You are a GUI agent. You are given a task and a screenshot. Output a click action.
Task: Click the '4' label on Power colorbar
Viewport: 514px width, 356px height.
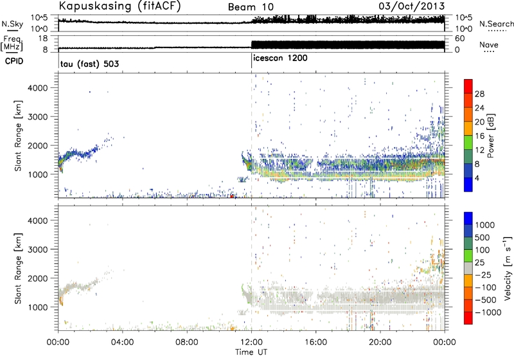[x=477, y=178]
